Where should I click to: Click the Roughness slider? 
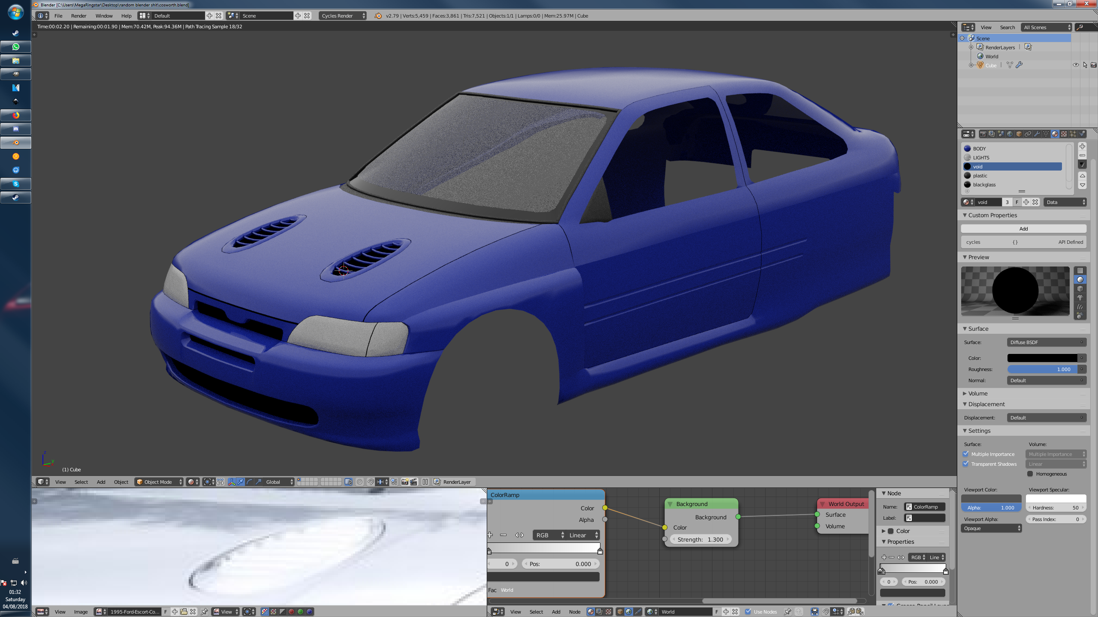pyautogui.click(x=1042, y=369)
